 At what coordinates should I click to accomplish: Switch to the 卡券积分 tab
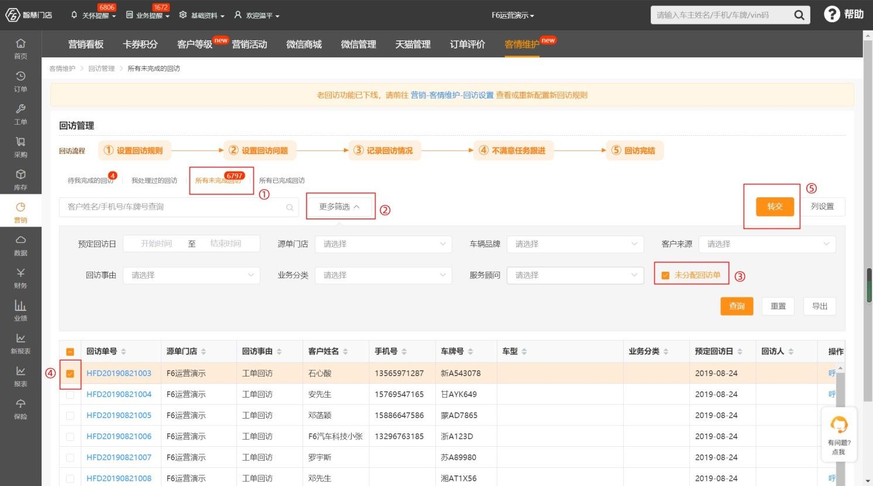click(x=140, y=45)
